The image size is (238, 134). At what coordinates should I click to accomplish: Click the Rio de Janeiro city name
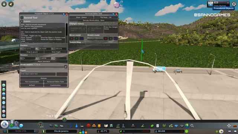(x=61, y=131)
